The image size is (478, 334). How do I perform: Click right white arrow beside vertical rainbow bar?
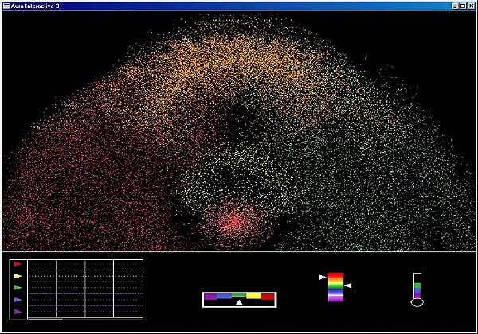(348, 285)
